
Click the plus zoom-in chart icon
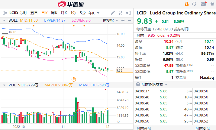123,20
